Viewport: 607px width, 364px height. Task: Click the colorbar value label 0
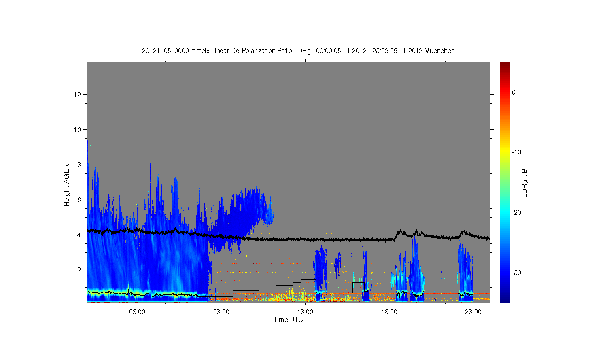pyautogui.click(x=514, y=92)
